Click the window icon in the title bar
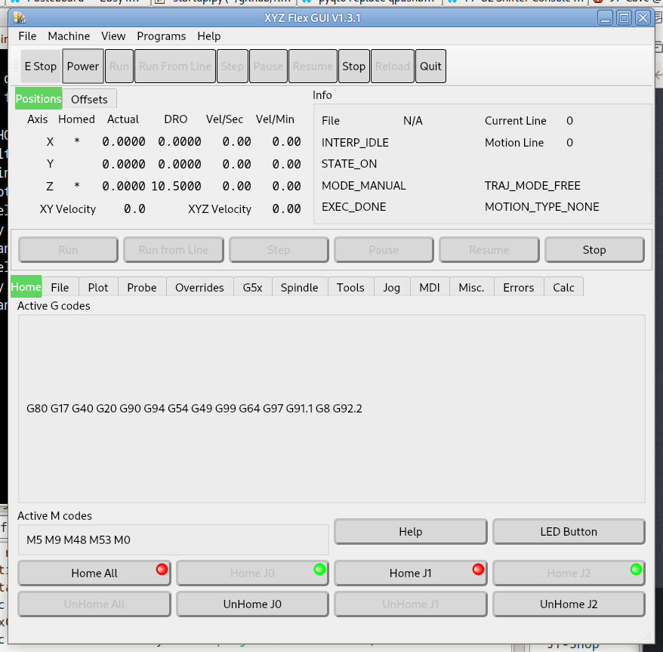 [20, 18]
